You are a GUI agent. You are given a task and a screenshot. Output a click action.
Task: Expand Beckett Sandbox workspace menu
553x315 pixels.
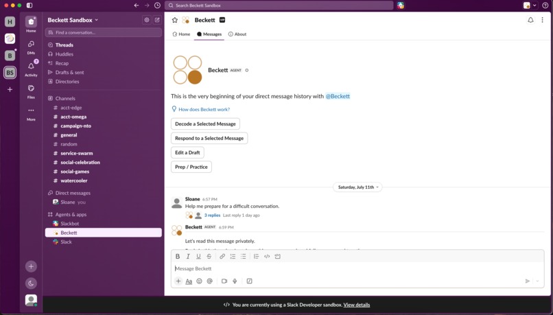[73, 20]
